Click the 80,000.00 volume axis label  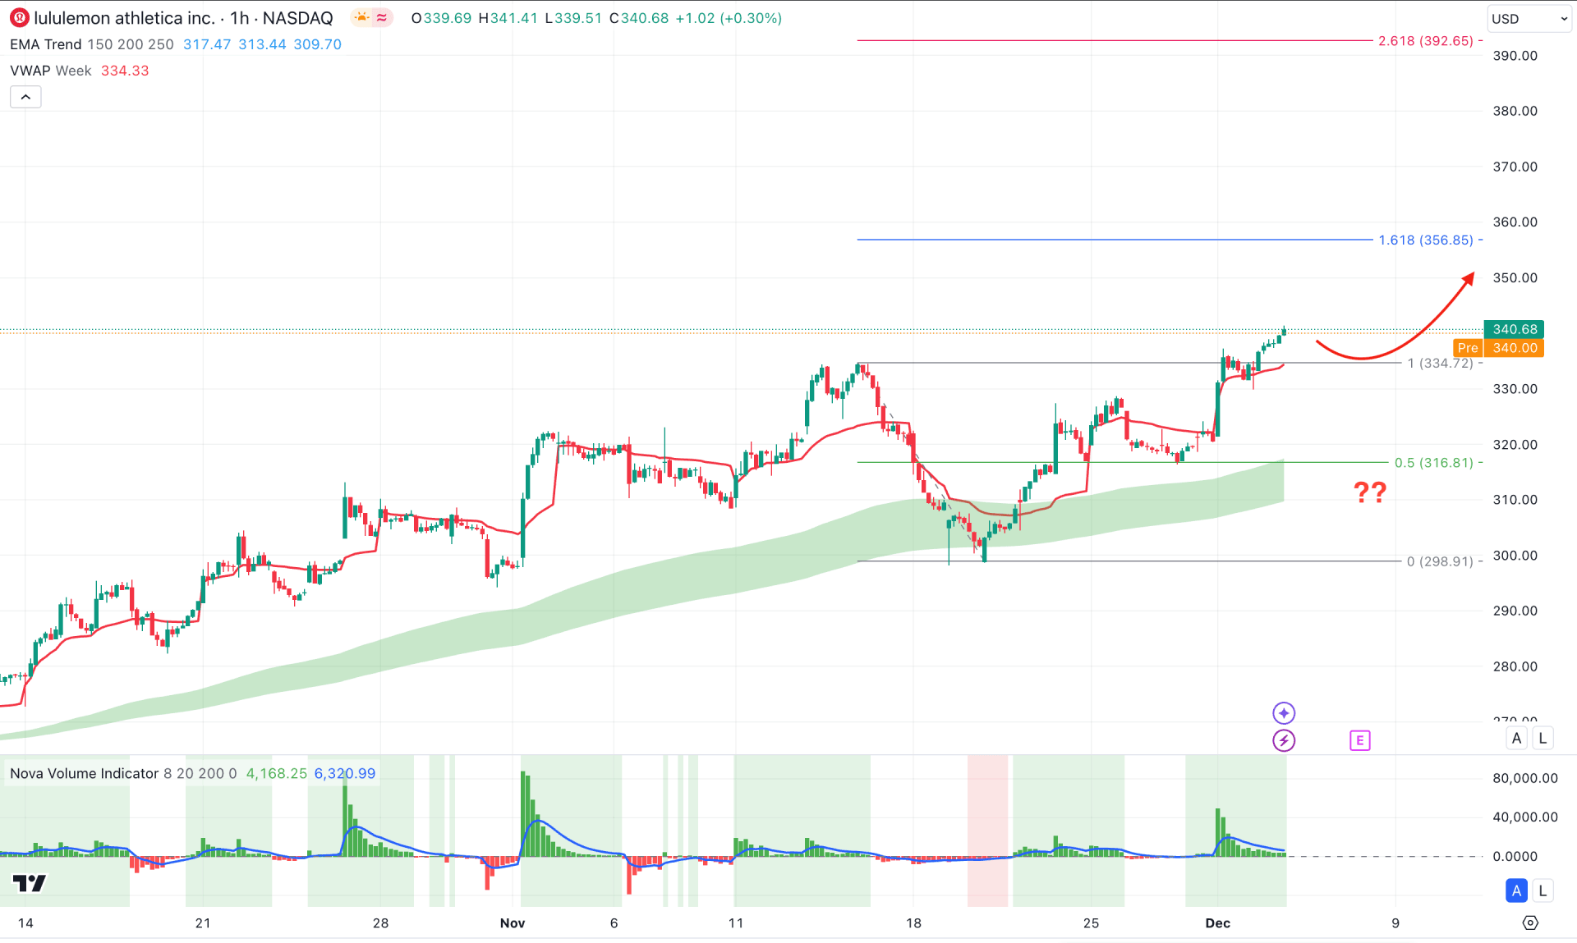click(x=1524, y=778)
